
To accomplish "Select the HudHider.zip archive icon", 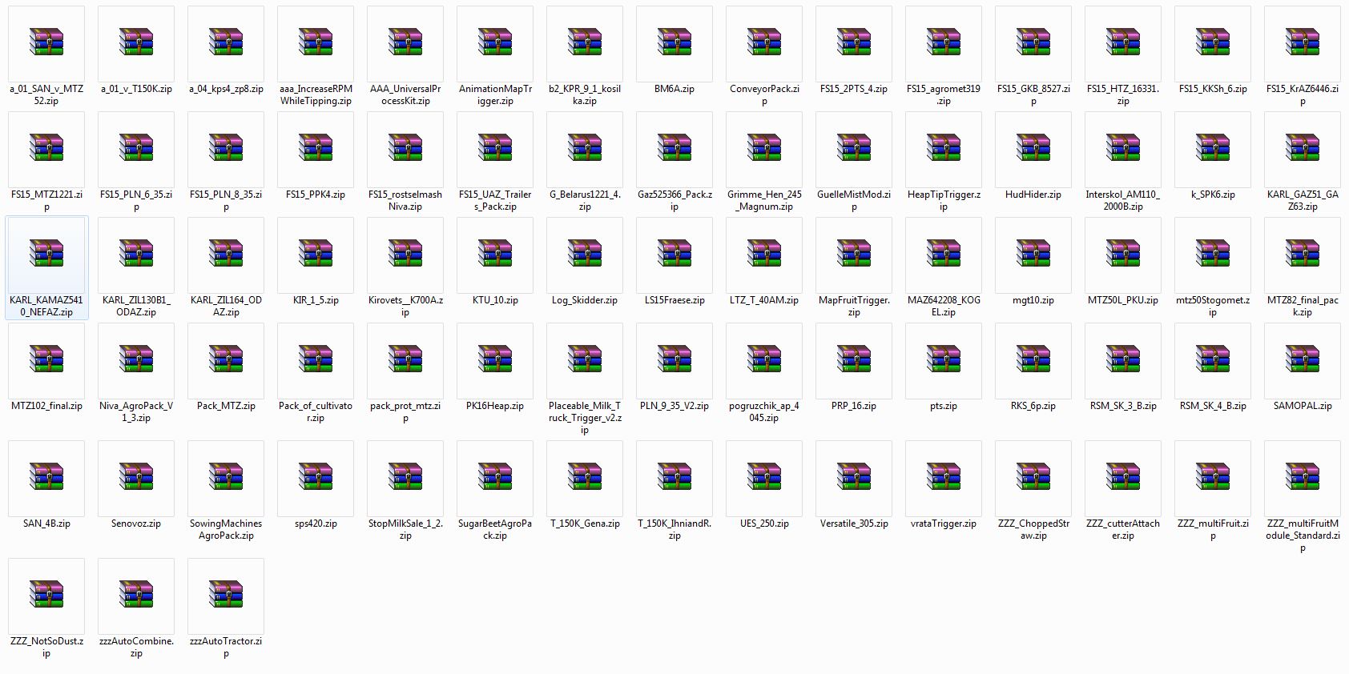I will pyautogui.click(x=1033, y=148).
